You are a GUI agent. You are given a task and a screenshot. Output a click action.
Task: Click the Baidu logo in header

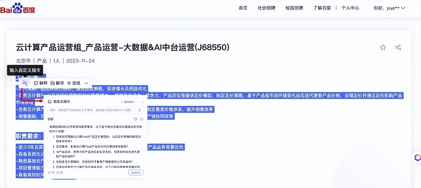tap(18, 8)
